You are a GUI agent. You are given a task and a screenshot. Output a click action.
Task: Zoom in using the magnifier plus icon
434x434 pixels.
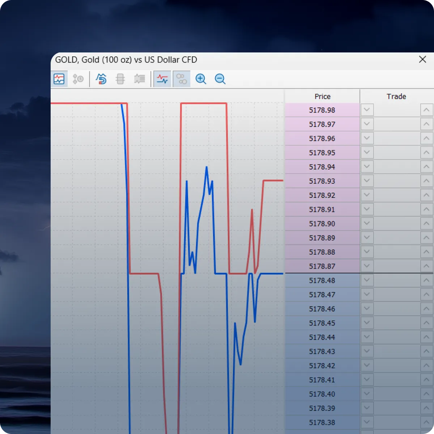(x=201, y=79)
